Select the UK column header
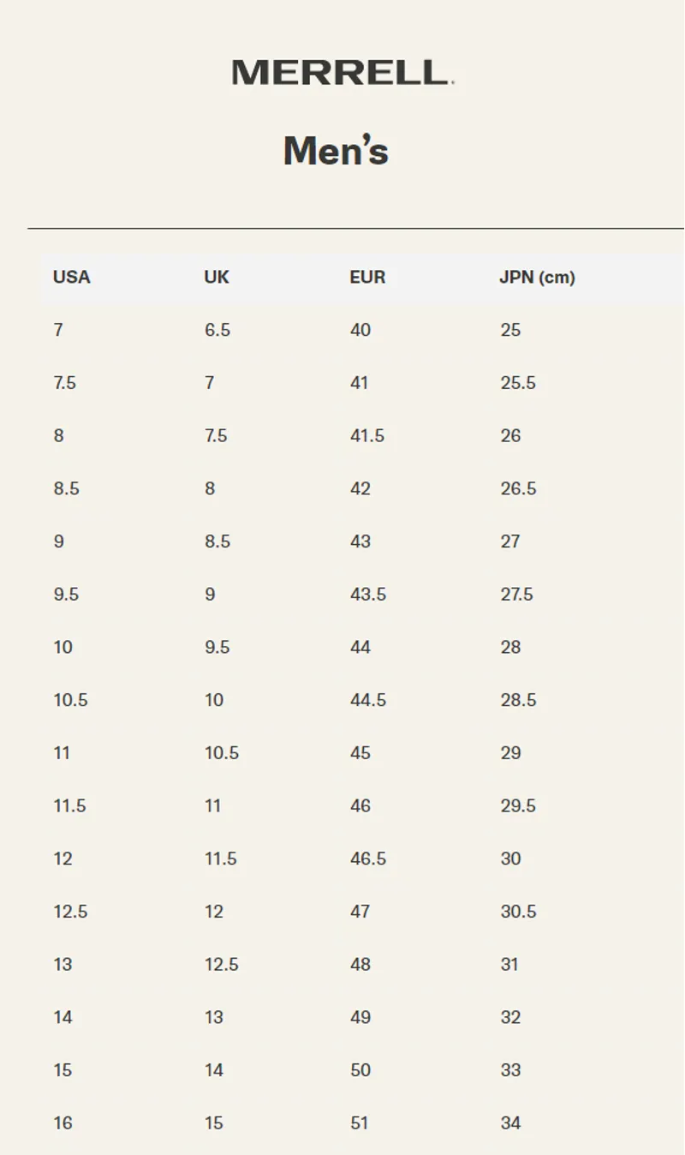This screenshot has width=685, height=1155. pyautogui.click(x=217, y=278)
